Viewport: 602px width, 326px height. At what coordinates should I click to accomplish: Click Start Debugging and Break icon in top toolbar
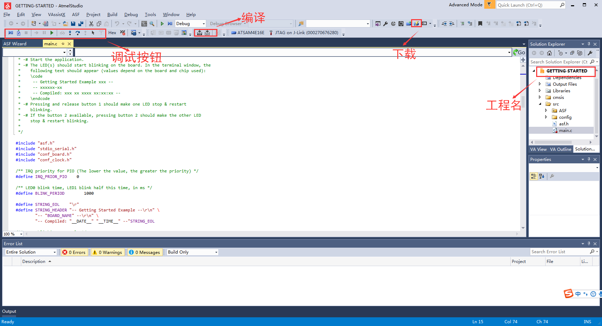pyautogui.click(x=170, y=24)
